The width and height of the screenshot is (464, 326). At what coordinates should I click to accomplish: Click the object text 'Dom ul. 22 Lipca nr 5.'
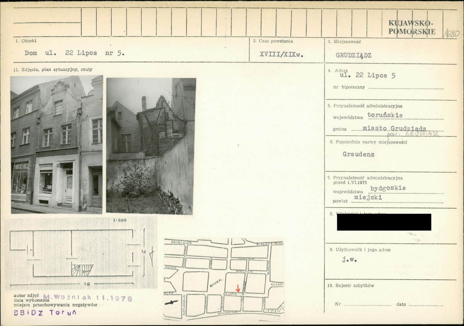tap(75, 53)
